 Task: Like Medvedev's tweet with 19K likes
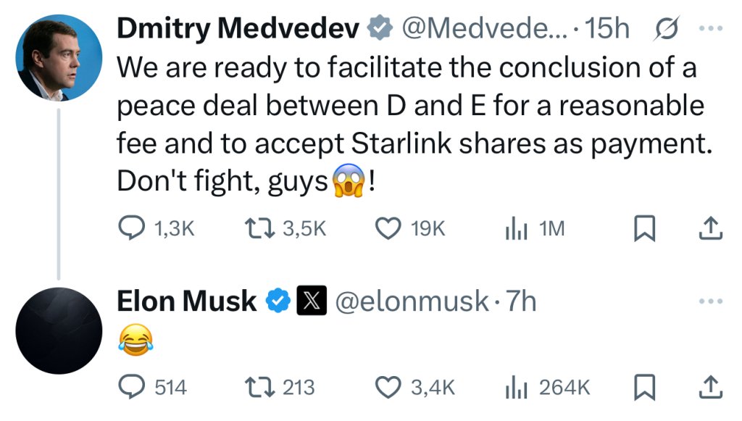click(x=388, y=228)
